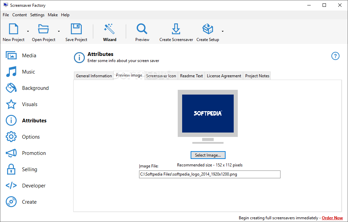Expand the New Project dropdown arrow
Image resolution: width=348 pixels, height=222 pixels.
[28, 31]
